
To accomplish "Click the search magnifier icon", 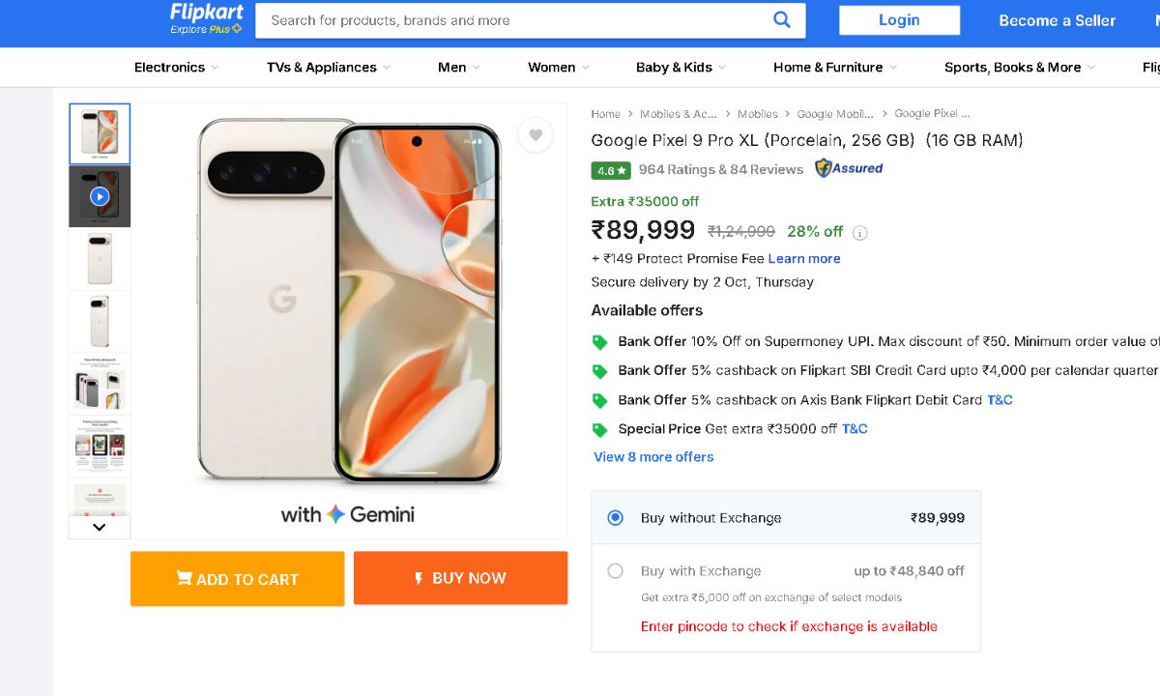I will 782,20.
